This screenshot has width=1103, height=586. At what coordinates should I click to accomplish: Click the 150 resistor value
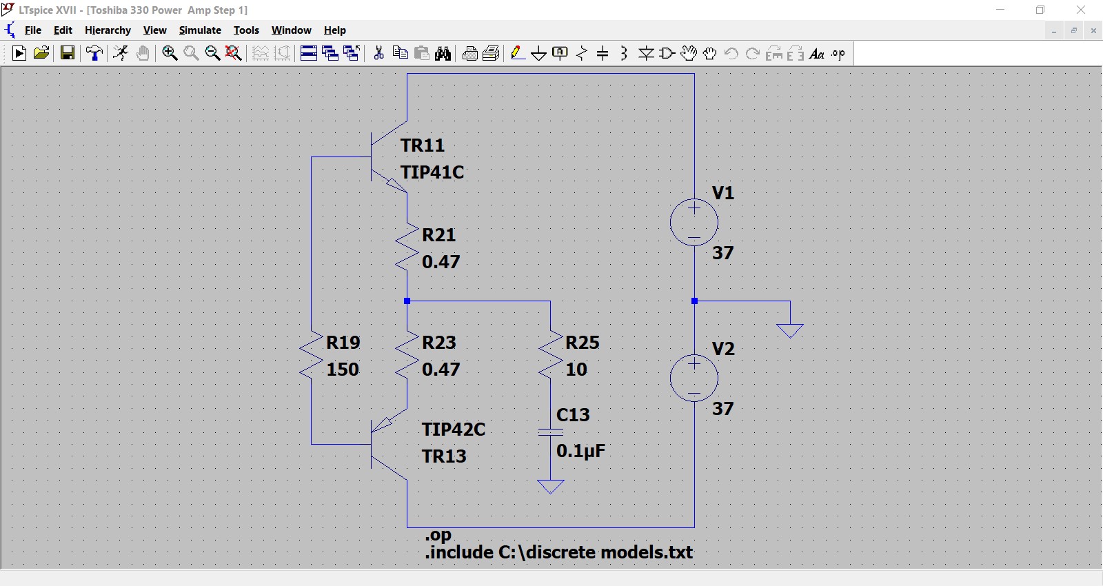coord(343,370)
